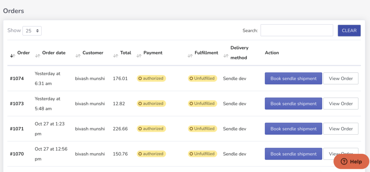Book sendle shipment for order #1074

pyautogui.click(x=293, y=79)
